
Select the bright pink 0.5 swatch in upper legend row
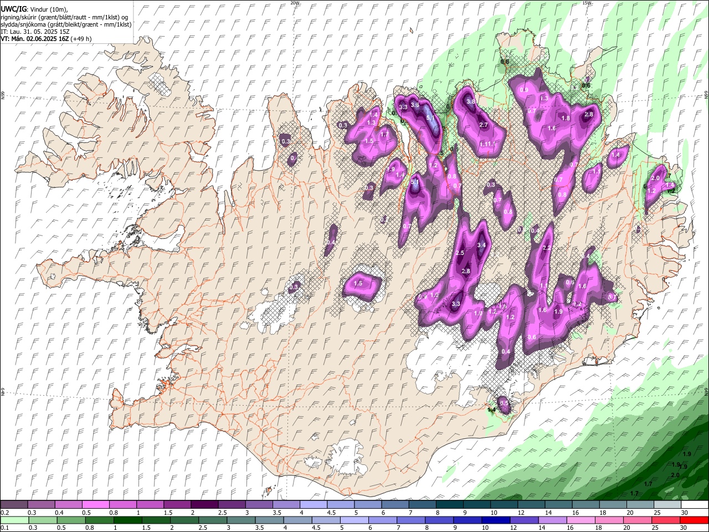coord(95,504)
